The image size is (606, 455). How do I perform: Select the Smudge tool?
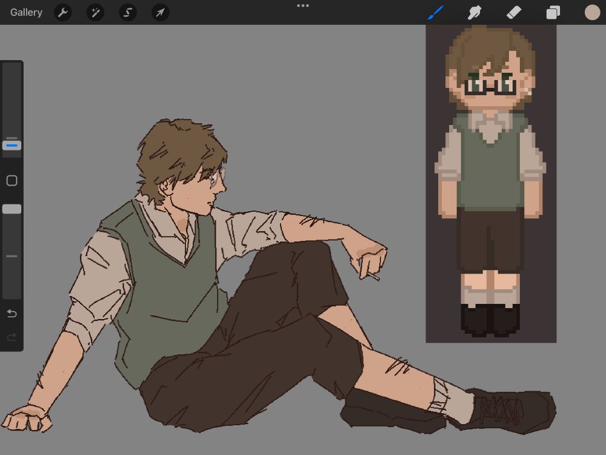474,12
